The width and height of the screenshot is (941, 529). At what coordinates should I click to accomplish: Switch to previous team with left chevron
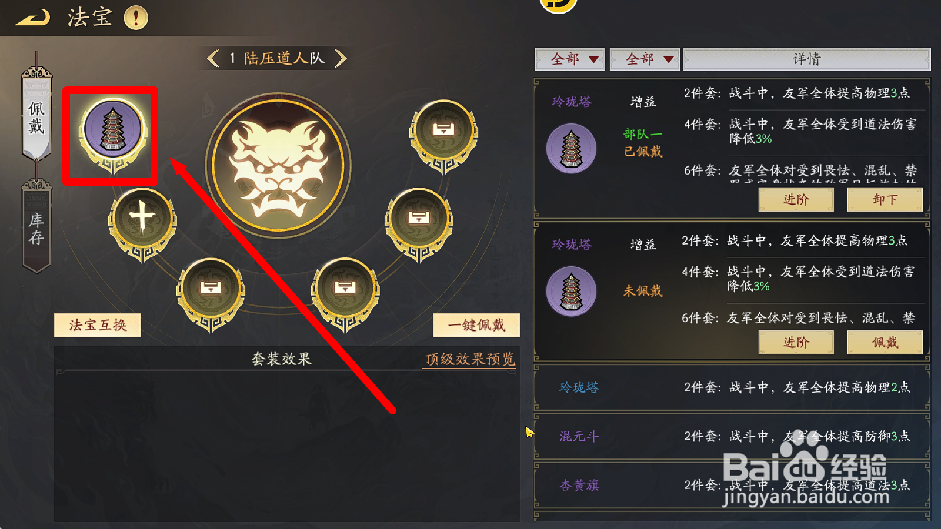(x=213, y=58)
